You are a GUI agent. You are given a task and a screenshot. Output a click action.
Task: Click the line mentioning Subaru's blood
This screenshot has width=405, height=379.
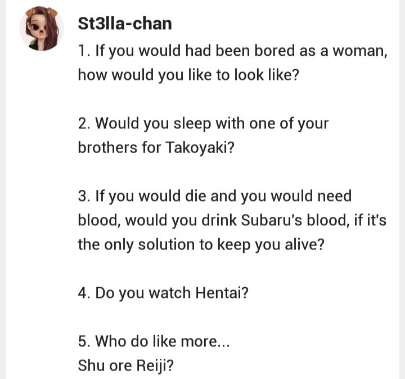[x=232, y=220]
